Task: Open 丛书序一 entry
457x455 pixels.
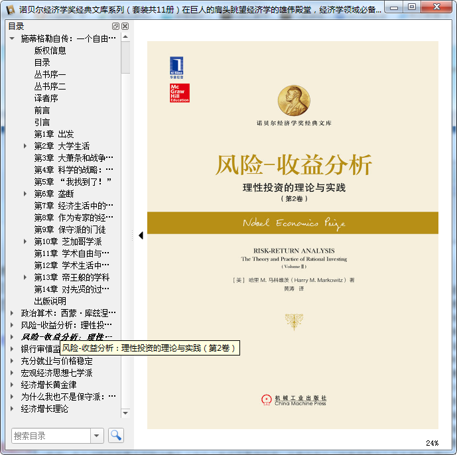Action: (x=50, y=74)
